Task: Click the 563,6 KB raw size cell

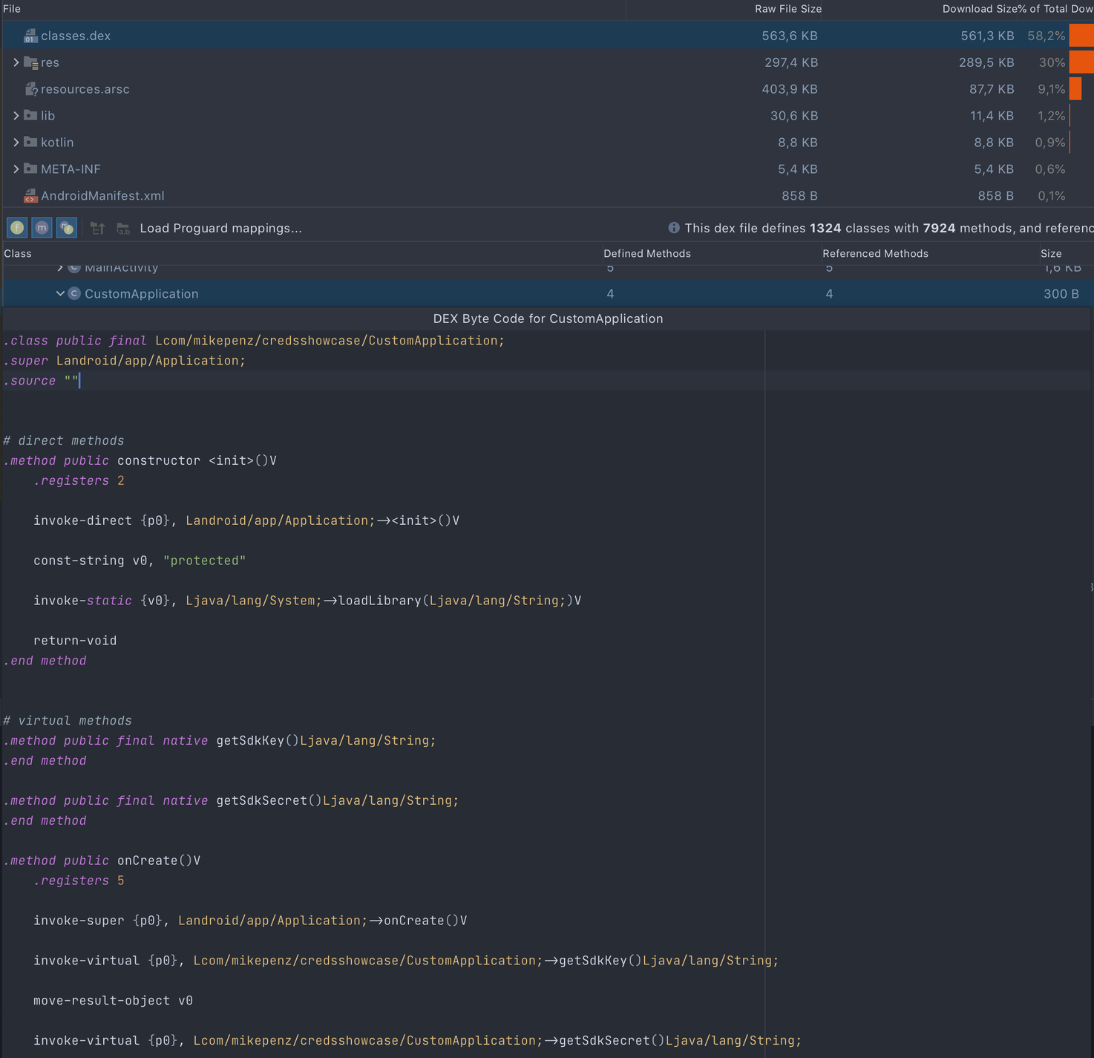Action: [x=790, y=36]
